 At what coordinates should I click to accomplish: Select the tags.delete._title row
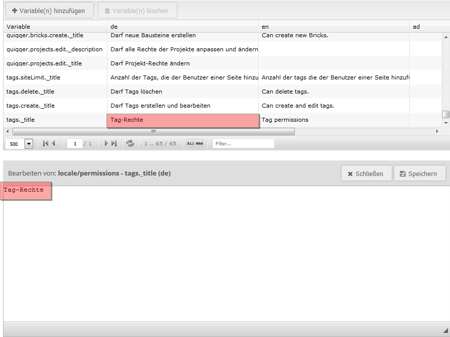click(55, 92)
